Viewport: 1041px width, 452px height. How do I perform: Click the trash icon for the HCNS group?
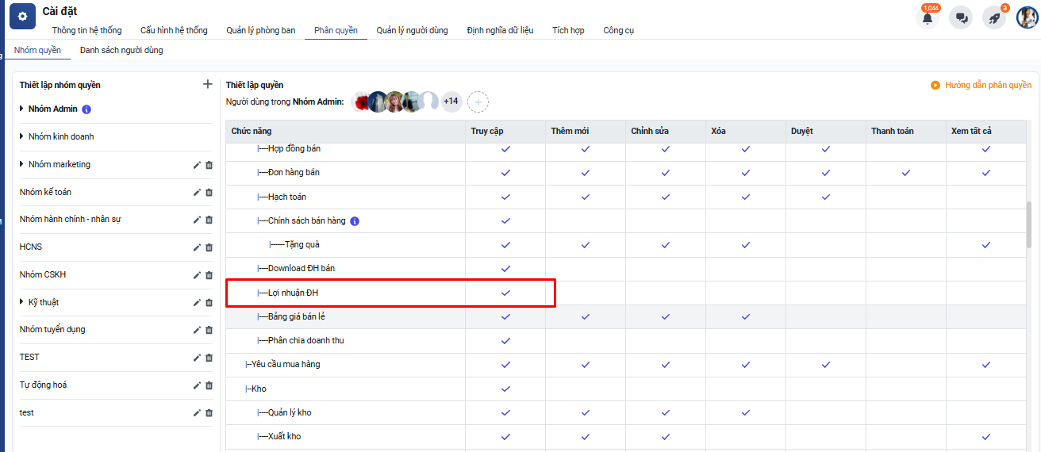209,247
